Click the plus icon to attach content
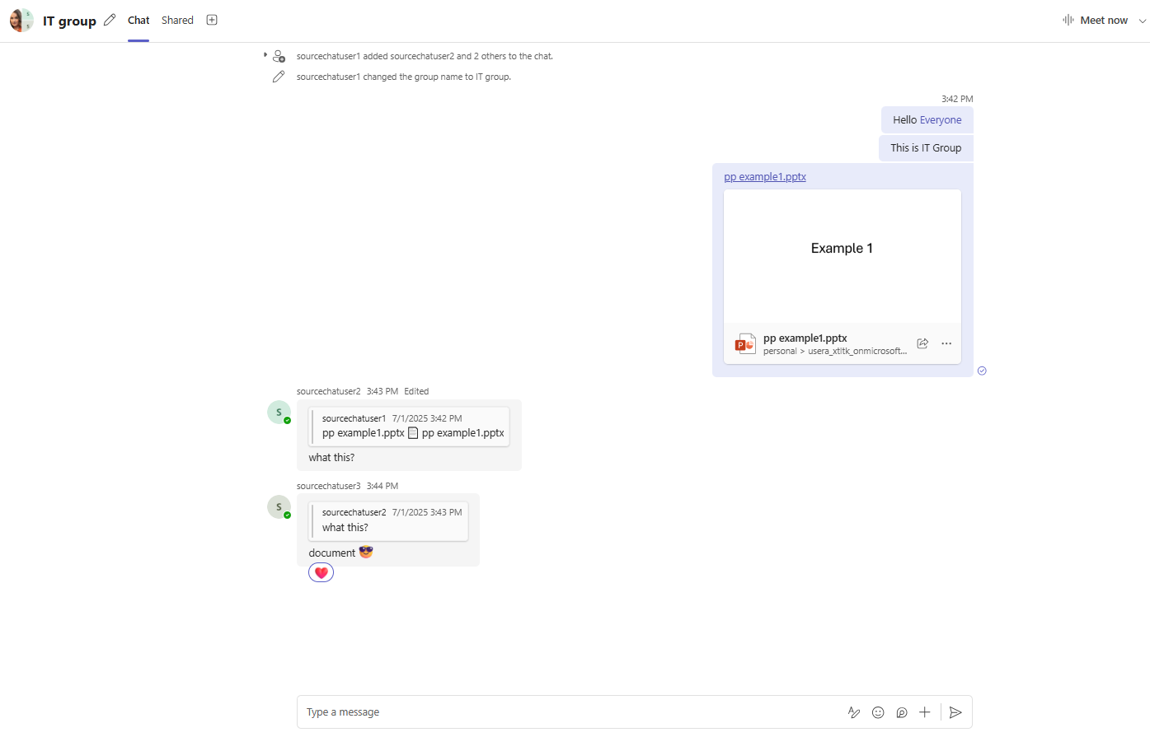The height and width of the screenshot is (751, 1150). pyautogui.click(x=924, y=712)
